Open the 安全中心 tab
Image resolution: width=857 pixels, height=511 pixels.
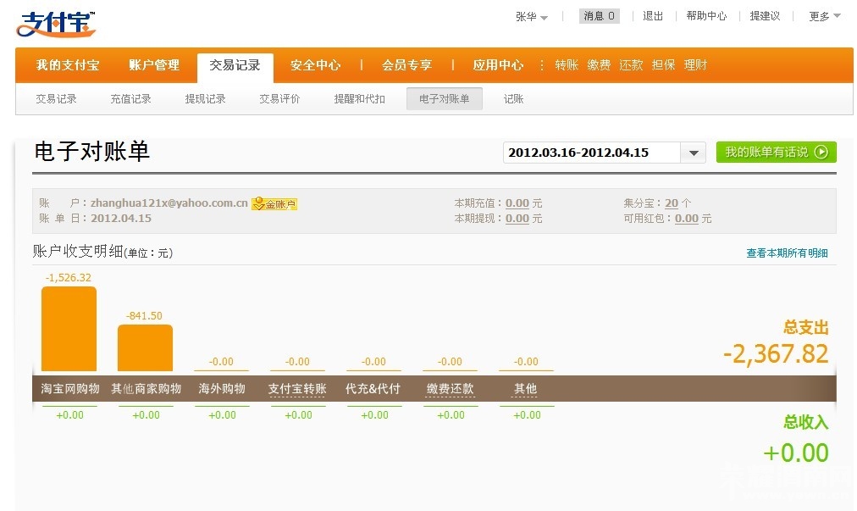tap(315, 65)
